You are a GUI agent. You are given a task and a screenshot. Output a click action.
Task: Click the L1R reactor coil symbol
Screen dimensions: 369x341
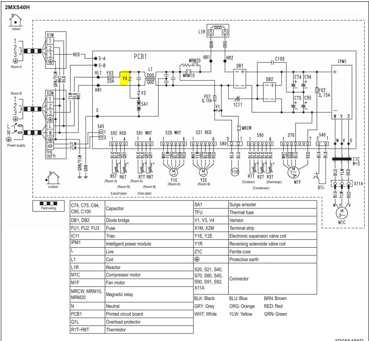[x=218, y=31]
